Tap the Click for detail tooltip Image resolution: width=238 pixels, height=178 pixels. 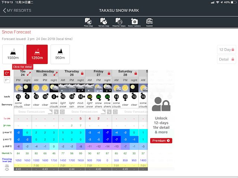(23, 67)
